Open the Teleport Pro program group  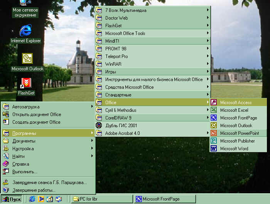click(153, 56)
